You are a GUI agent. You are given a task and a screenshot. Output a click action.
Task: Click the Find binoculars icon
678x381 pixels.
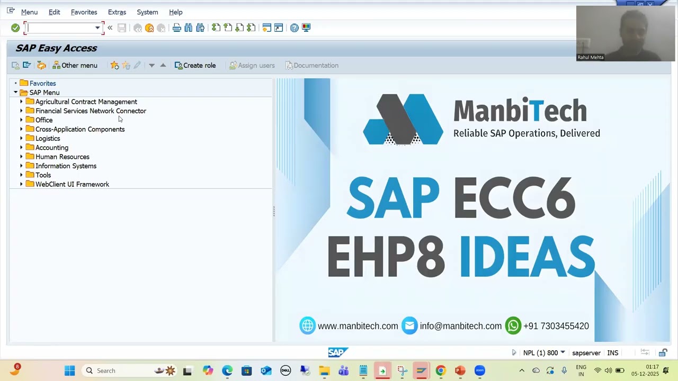pos(189,28)
